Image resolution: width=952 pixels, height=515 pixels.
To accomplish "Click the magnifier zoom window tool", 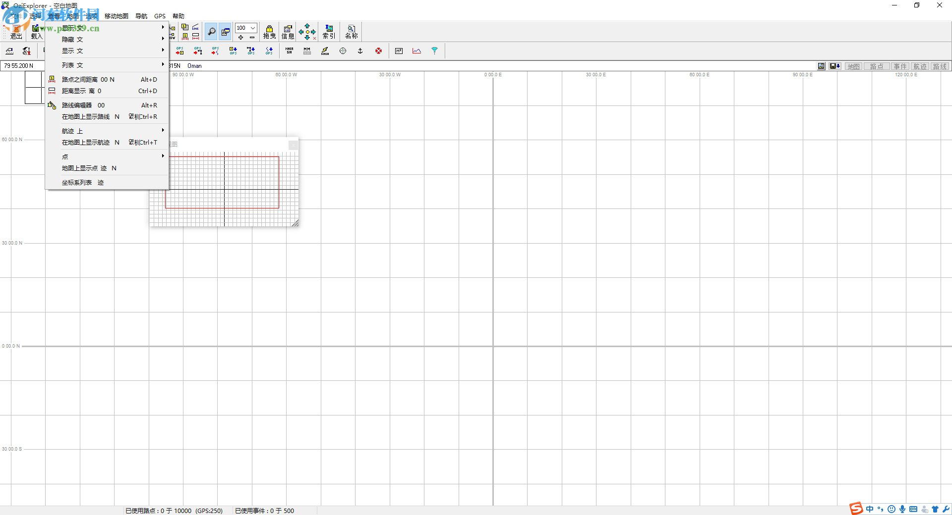I will pos(211,32).
